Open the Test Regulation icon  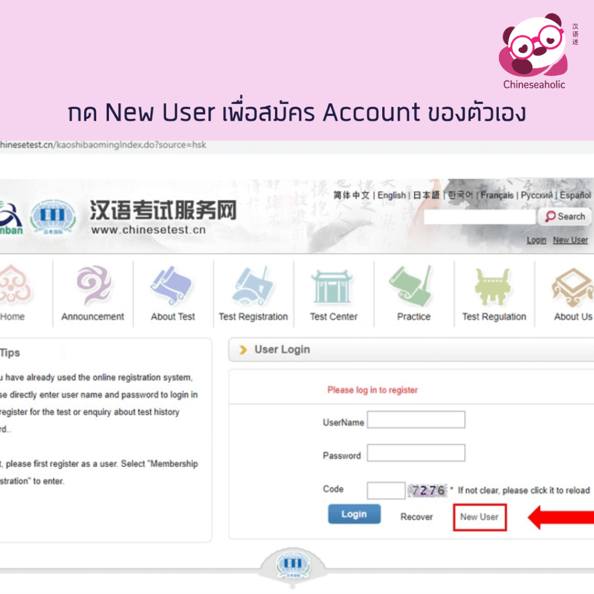click(x=493, y=287)
